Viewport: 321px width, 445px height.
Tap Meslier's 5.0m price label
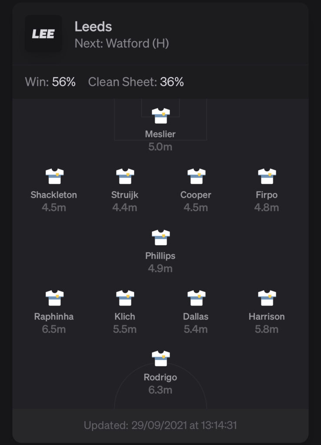(x=160, y=147)
